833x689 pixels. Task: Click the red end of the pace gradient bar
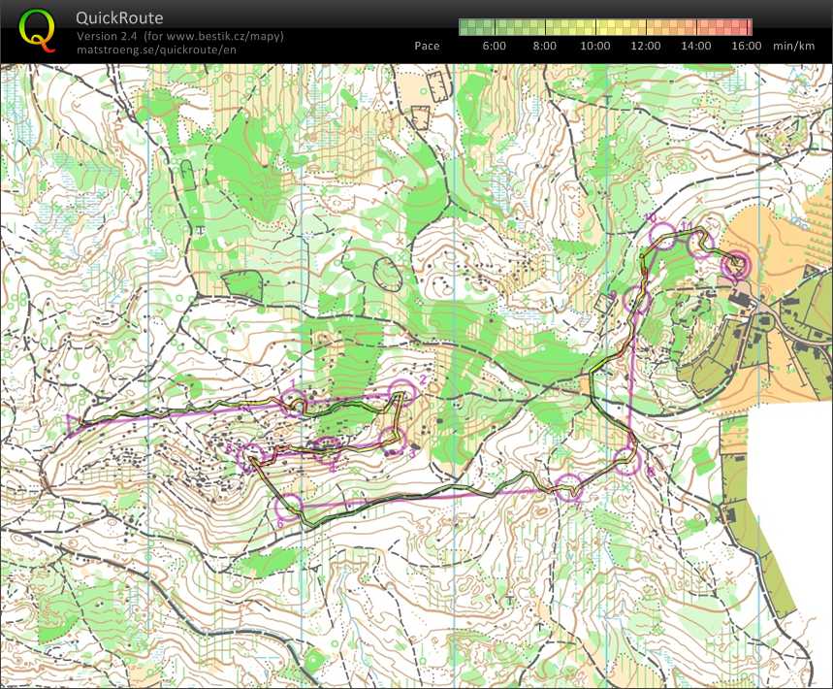point(737,27)
